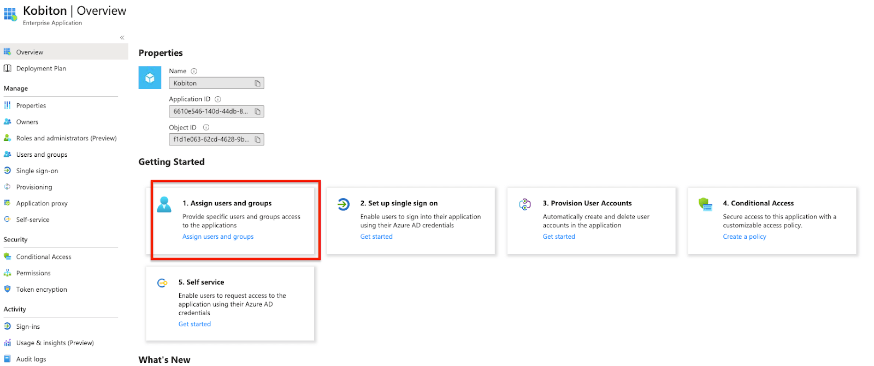The width and height of the screenshot is (874, 366).
Task: Click the person icon on Assign users card
Action: click(x=164, y=205)
